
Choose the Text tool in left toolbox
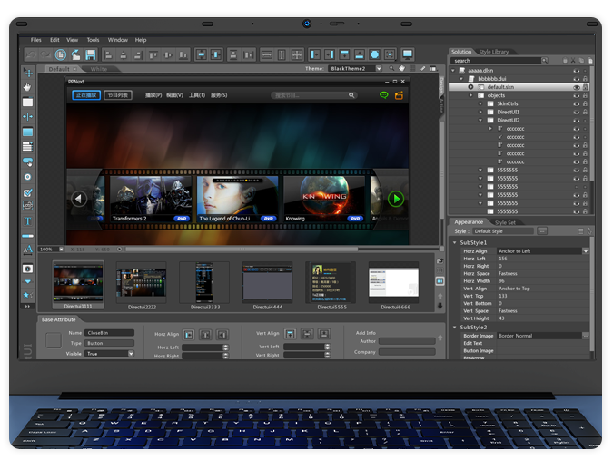click(27, 221)
